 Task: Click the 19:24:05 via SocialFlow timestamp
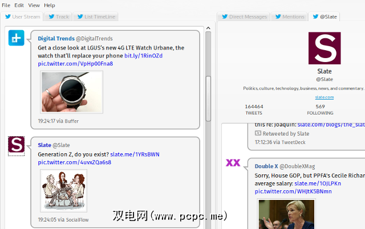pos(63,220)
